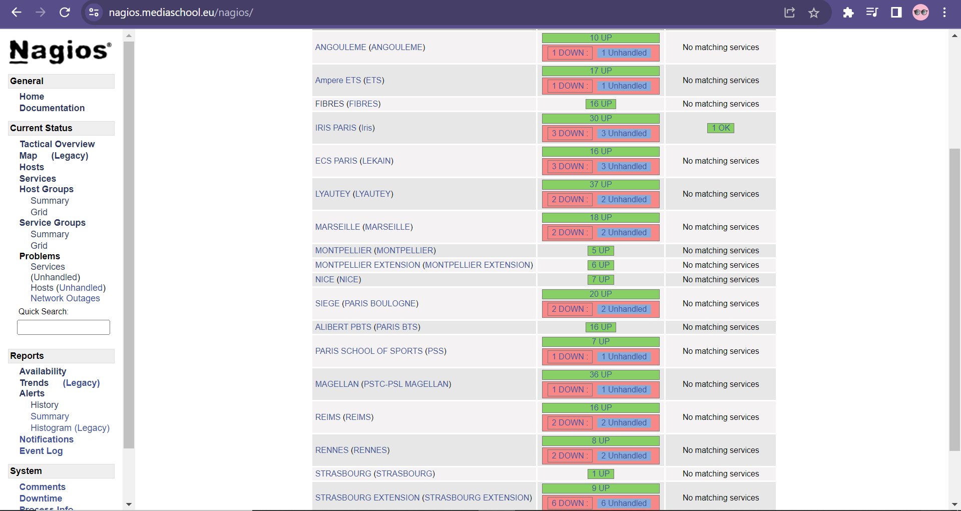Viewport: 961px width, 511px height.
Task: Open Network Outages link
Action: click(x=65, y=298)
